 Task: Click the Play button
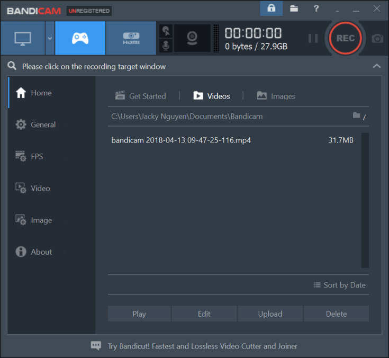[139, 314]
